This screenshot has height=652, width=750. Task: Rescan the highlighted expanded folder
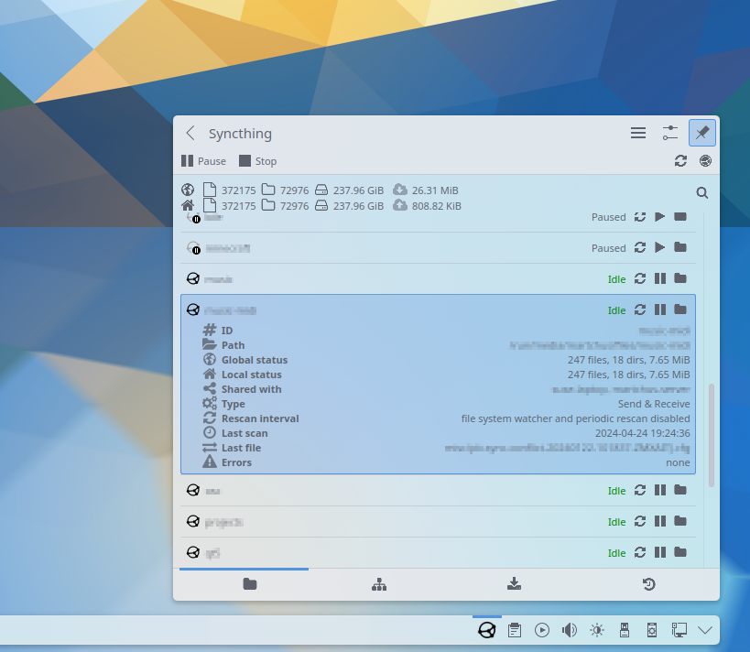click(x=640, y=310)
